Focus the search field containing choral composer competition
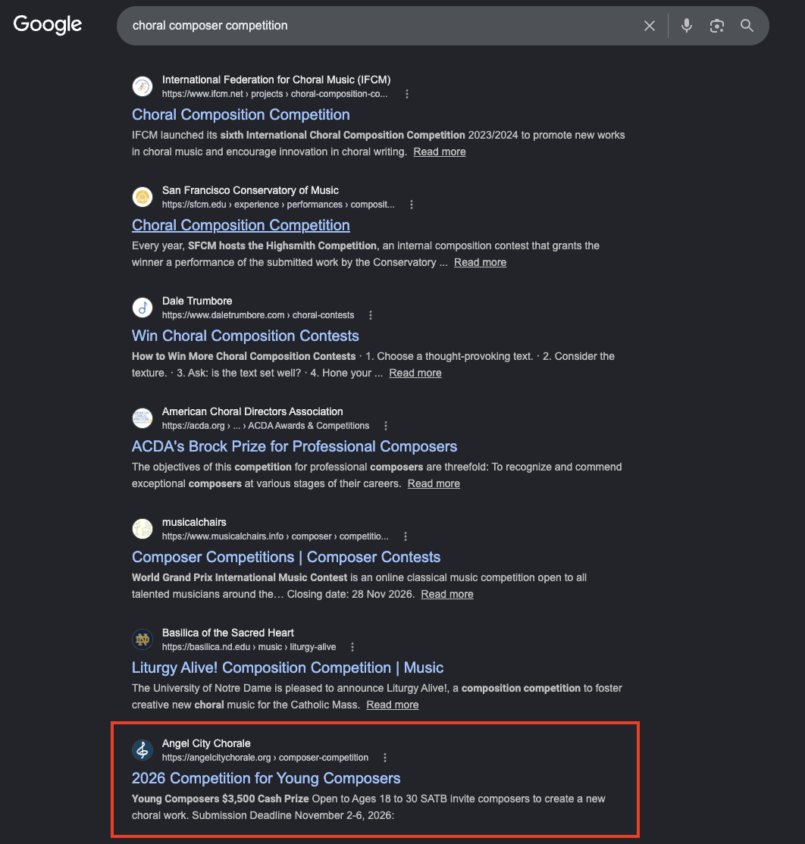The height and width of the screenshot is (844, 805). [377, 26]
